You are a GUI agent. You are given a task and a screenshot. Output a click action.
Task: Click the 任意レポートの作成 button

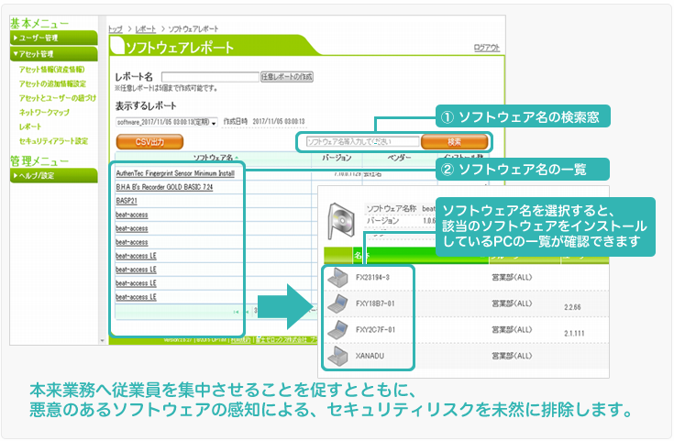287,77
